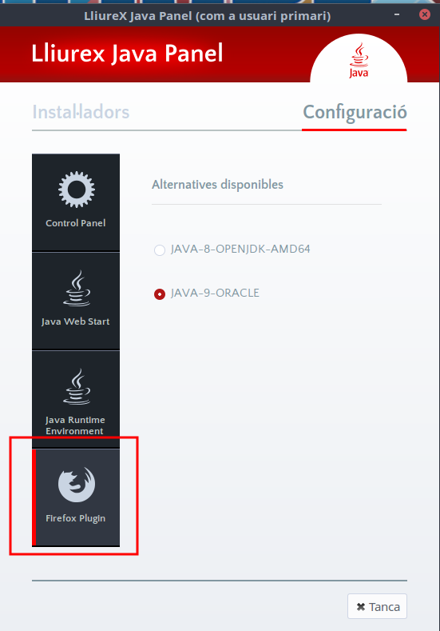Image resolution: width=440 pixels, height=631 pixels.
Task: Click the Alternatives disponibles heading
Action: 217,185
